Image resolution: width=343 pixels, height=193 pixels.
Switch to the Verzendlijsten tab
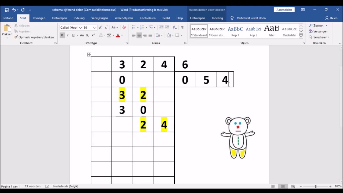(x=124, y=18)
